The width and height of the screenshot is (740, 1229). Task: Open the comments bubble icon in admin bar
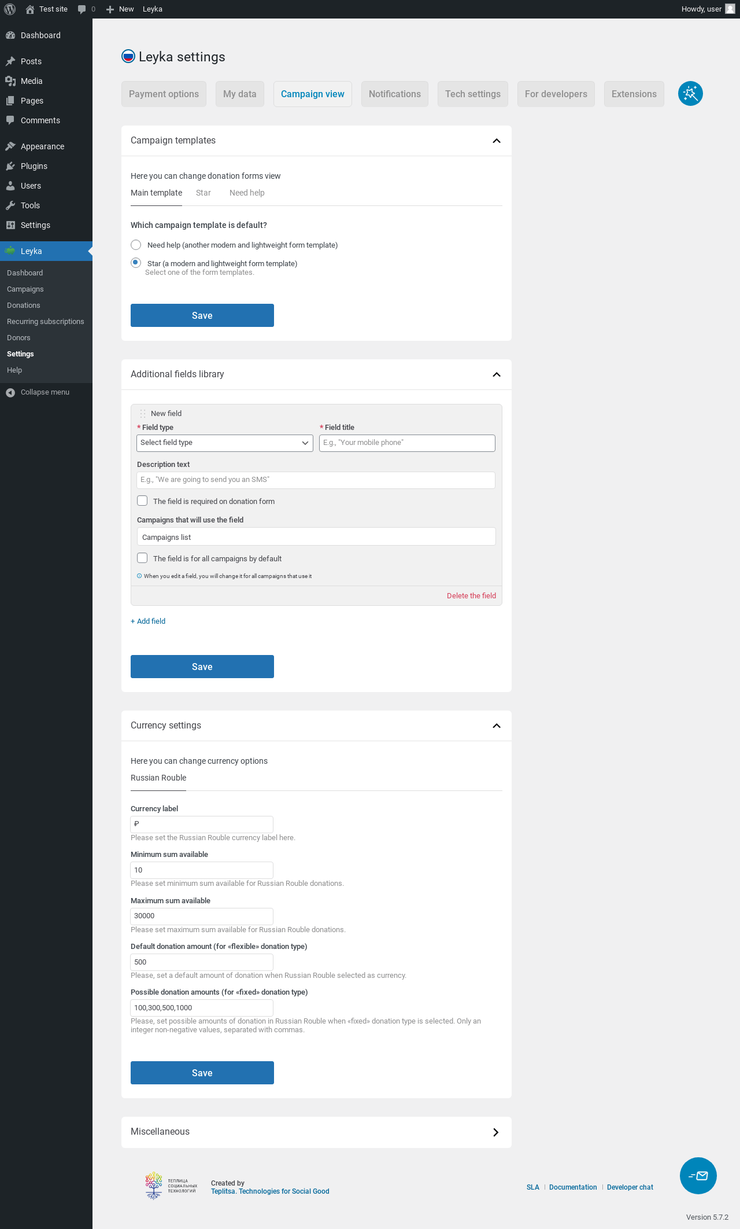[x=82, y=9]
